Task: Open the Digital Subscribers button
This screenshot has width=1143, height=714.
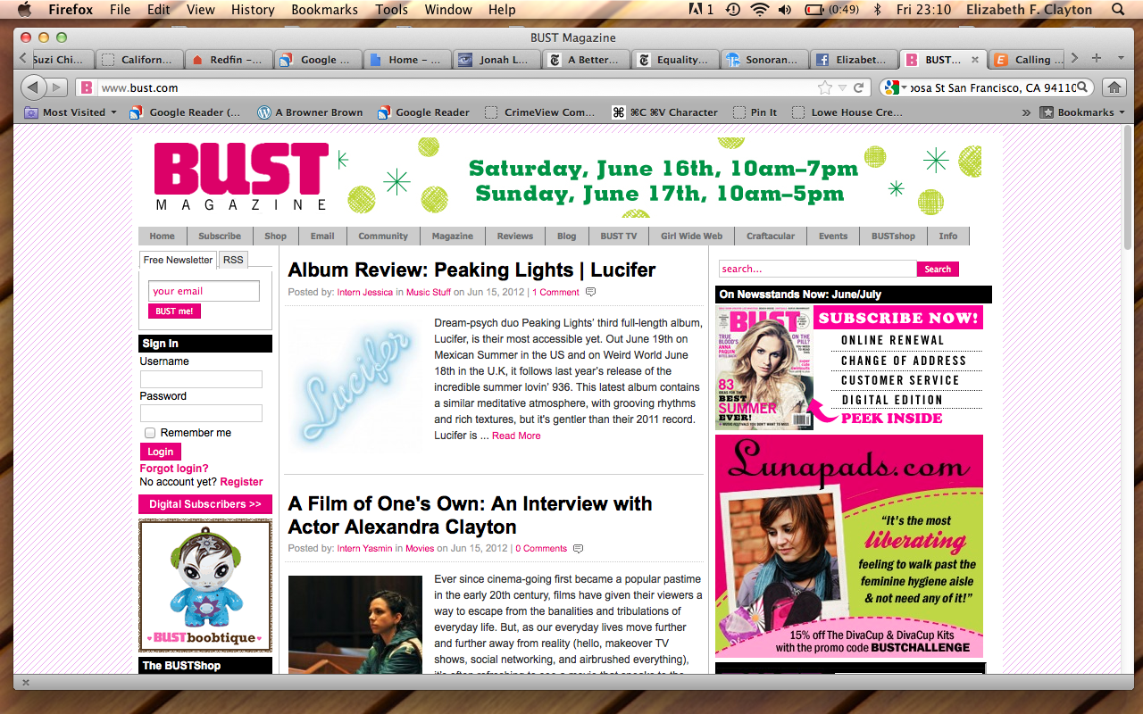Action: point(205,504)
